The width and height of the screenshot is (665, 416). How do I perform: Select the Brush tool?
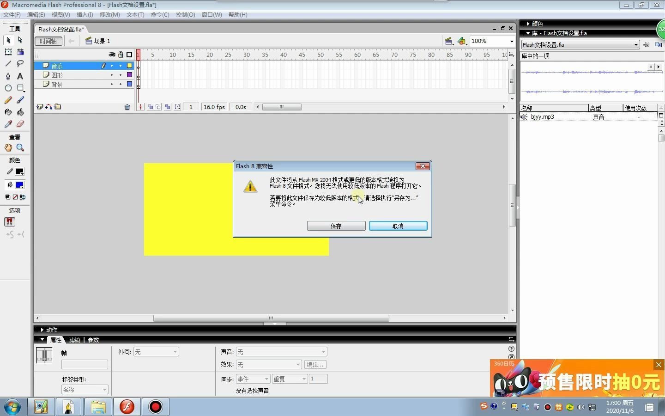click(20, 100)
